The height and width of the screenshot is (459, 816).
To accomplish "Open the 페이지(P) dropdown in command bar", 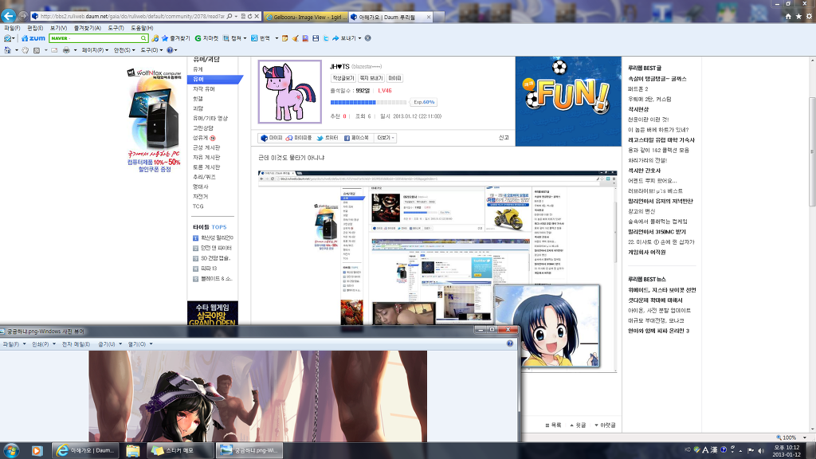I will [x=94, y=50].
